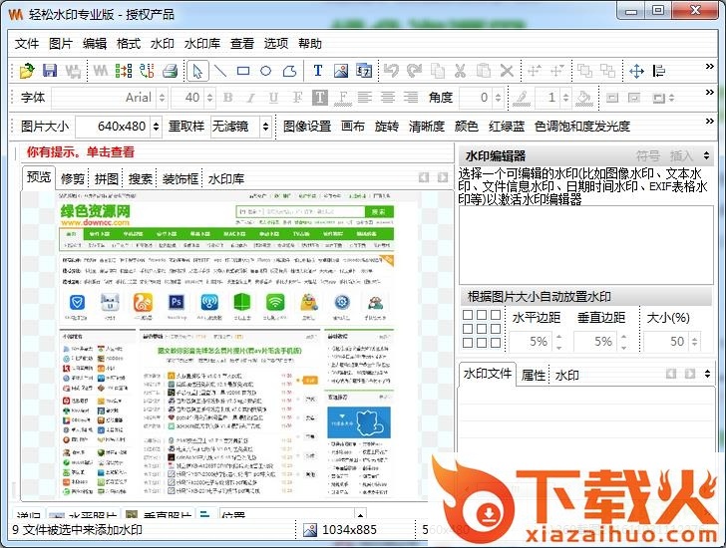Adjust the 大小(%) 50 spinner
Screen dimensions: 726x548
(x=694, y=342)
